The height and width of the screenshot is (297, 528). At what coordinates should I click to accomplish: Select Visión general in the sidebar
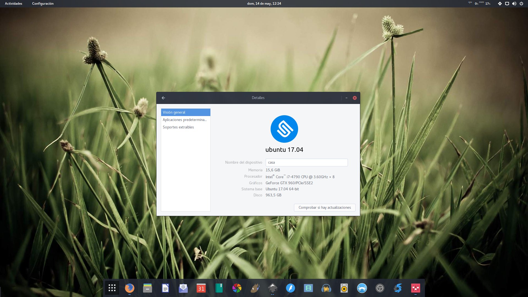pos(186,112)
